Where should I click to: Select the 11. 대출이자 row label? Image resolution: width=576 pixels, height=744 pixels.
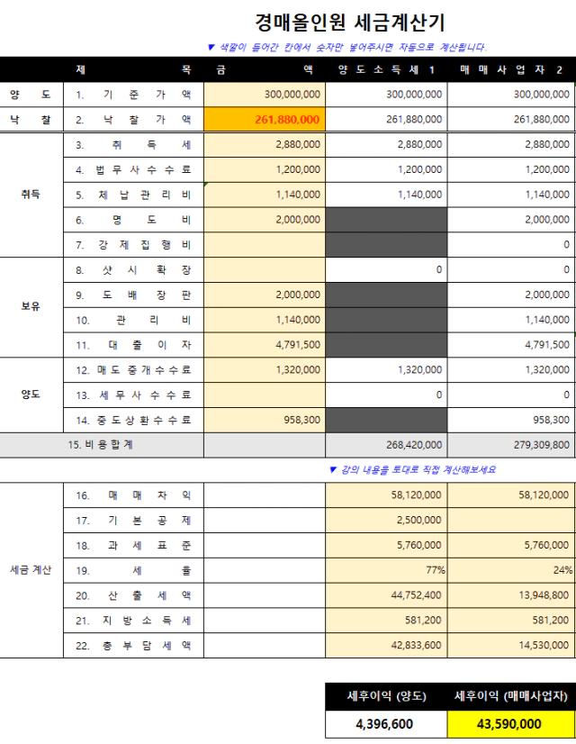point(133,345)
